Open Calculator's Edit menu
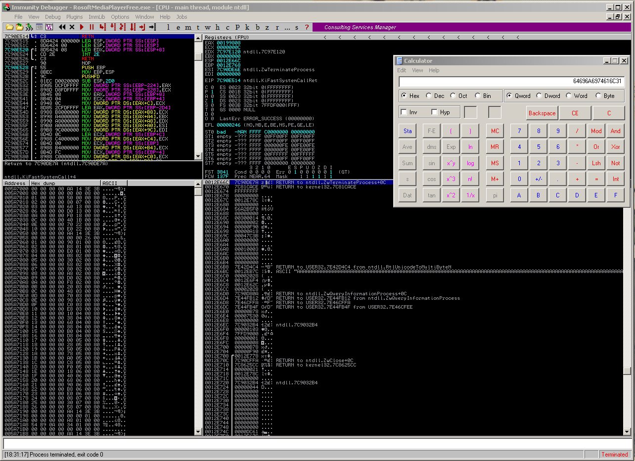The image size is (635, 461). 402,70
